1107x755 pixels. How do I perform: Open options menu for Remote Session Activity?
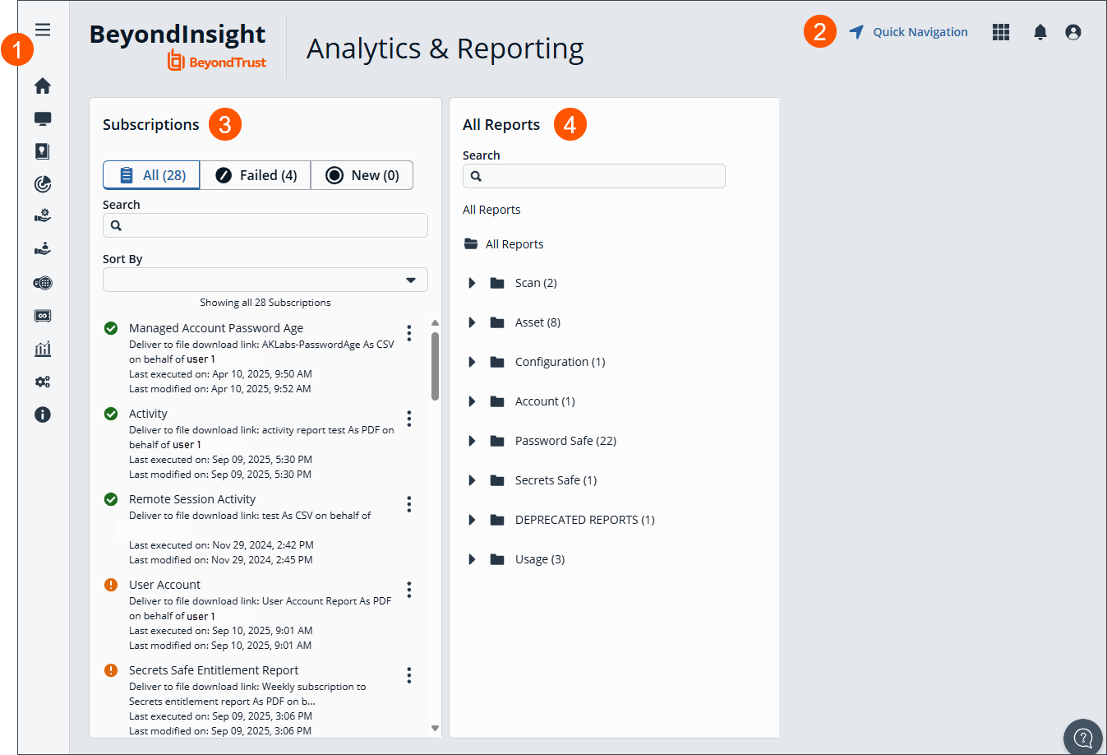coord(409,504)
